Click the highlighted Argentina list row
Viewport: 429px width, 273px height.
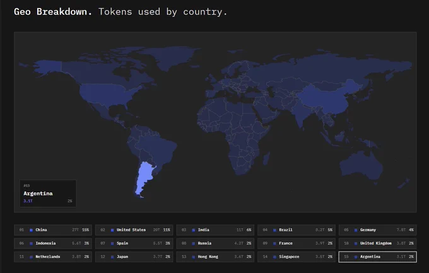(x=377, y=257)
